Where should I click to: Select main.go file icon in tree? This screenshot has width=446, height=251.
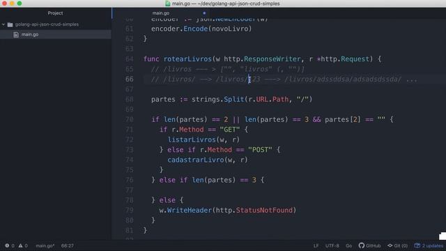coord(16,34)
